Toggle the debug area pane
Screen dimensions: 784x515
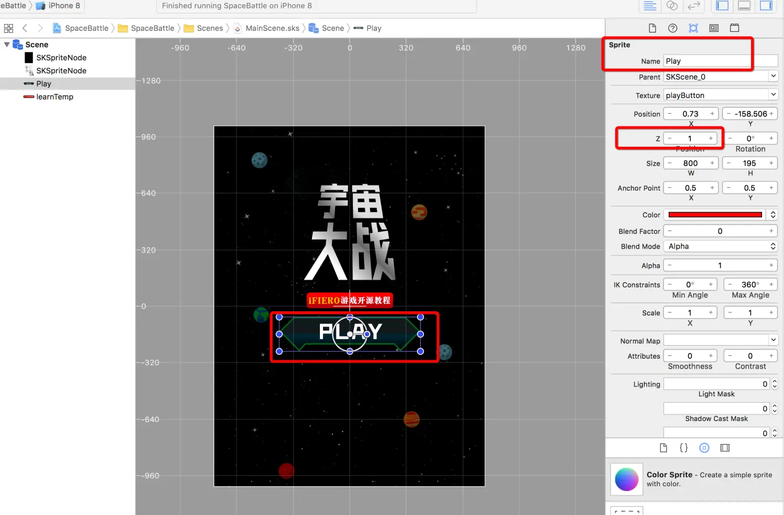coord(744,6)
